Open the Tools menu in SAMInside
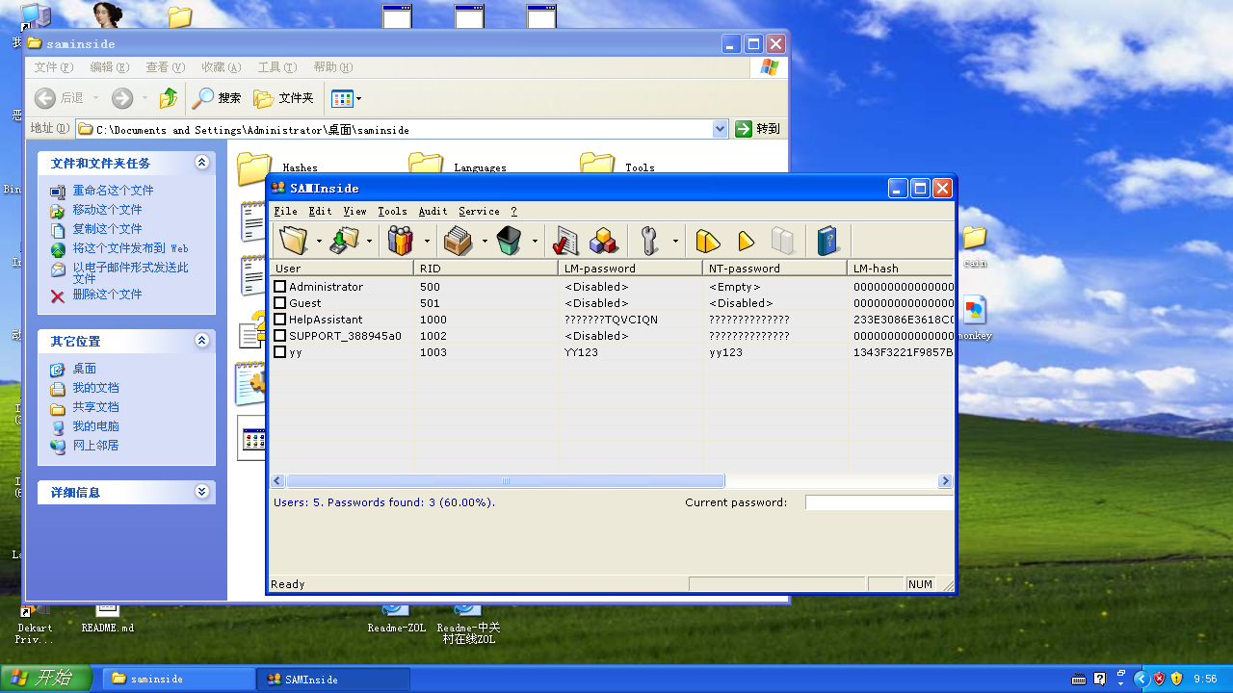Viewport: 1233px width, 693px height. click(392, 211)
